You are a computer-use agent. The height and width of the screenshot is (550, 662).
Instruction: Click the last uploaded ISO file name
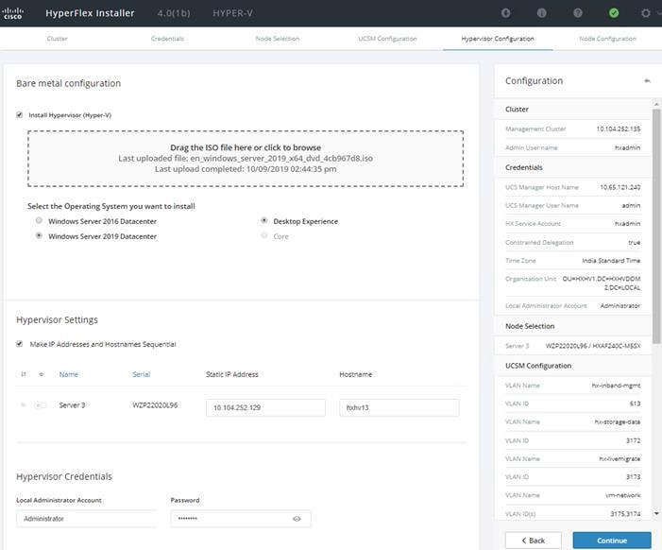pyautogui.click(x=281, y=159)
